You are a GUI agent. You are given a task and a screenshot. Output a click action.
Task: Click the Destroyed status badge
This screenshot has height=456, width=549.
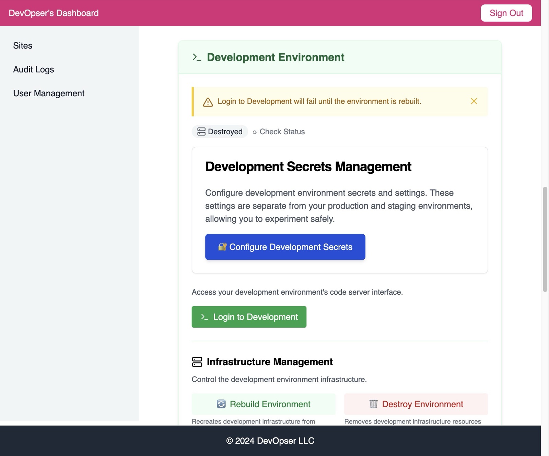[220, 132]
